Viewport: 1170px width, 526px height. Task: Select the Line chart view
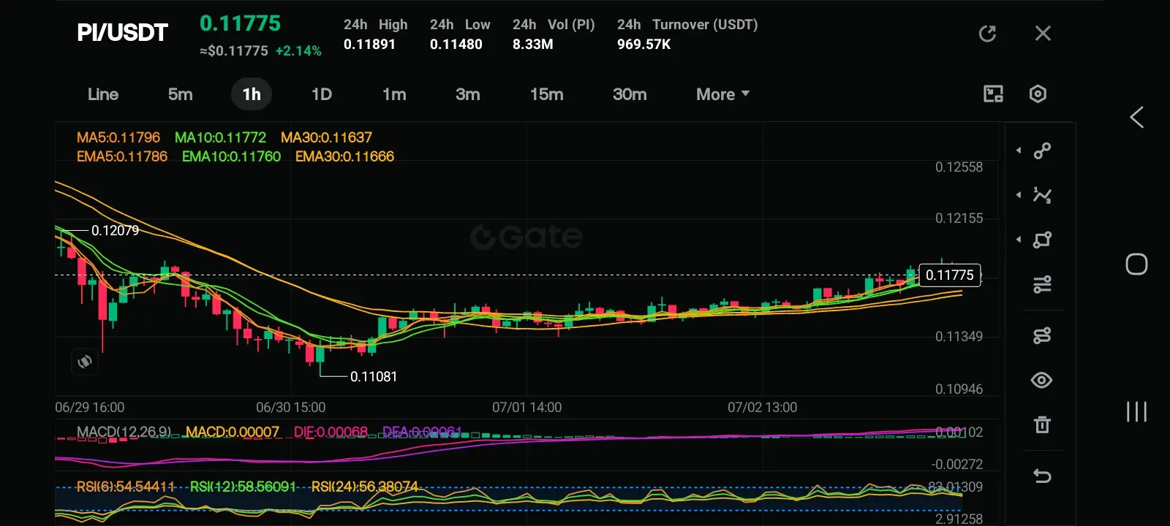pos(103,94)
